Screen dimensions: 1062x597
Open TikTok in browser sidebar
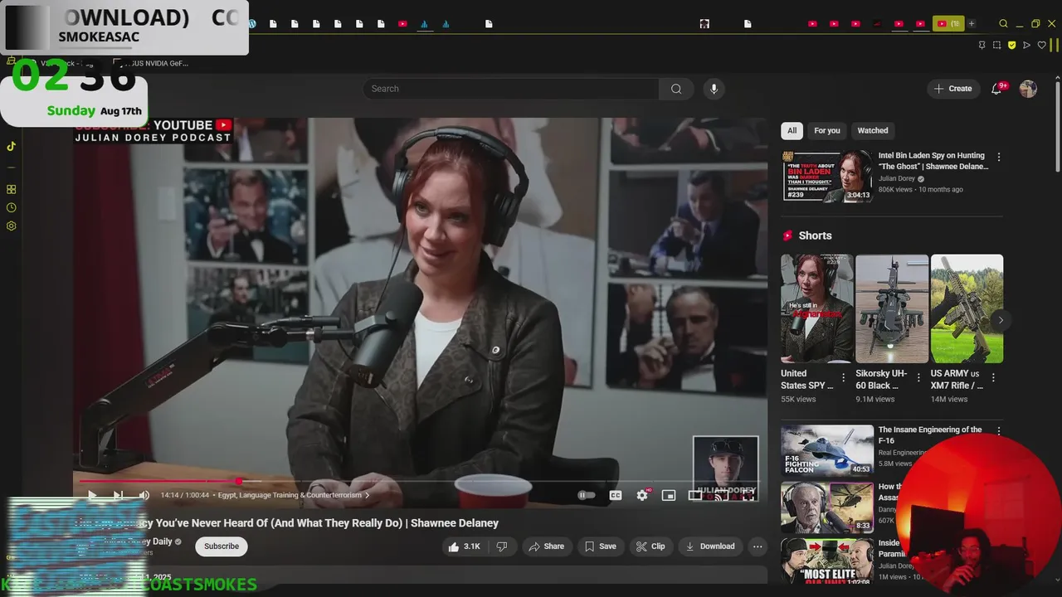[11, 147]
